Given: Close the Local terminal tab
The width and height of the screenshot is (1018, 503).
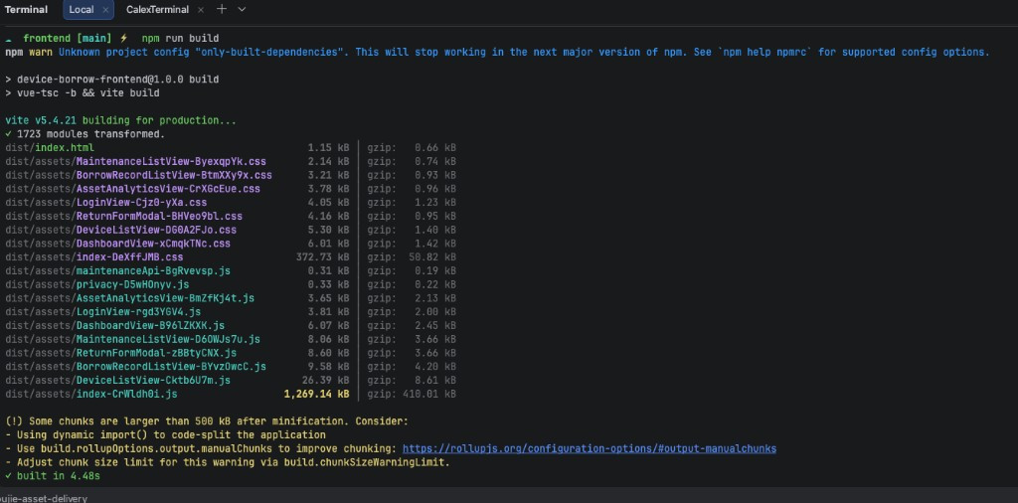Looking at the screenshot, I should 105,10.
